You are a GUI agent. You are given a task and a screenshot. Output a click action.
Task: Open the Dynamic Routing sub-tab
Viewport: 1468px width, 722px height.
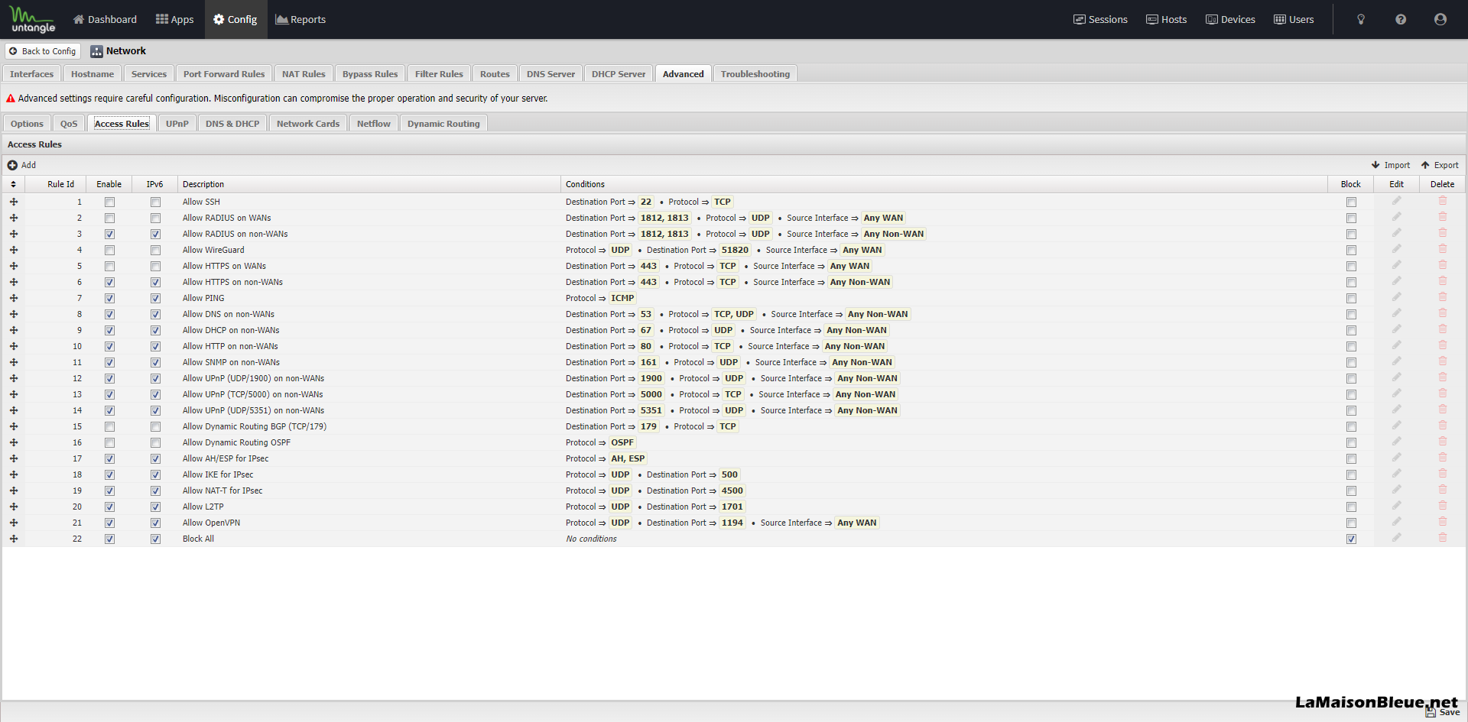(443, 124)
